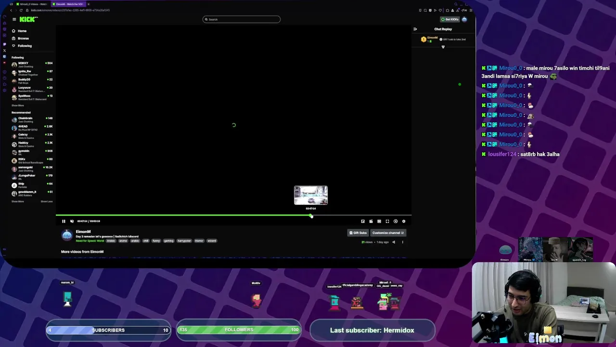Seek using the green video progress bar
The image size is (616, 347).
point(233,215)
